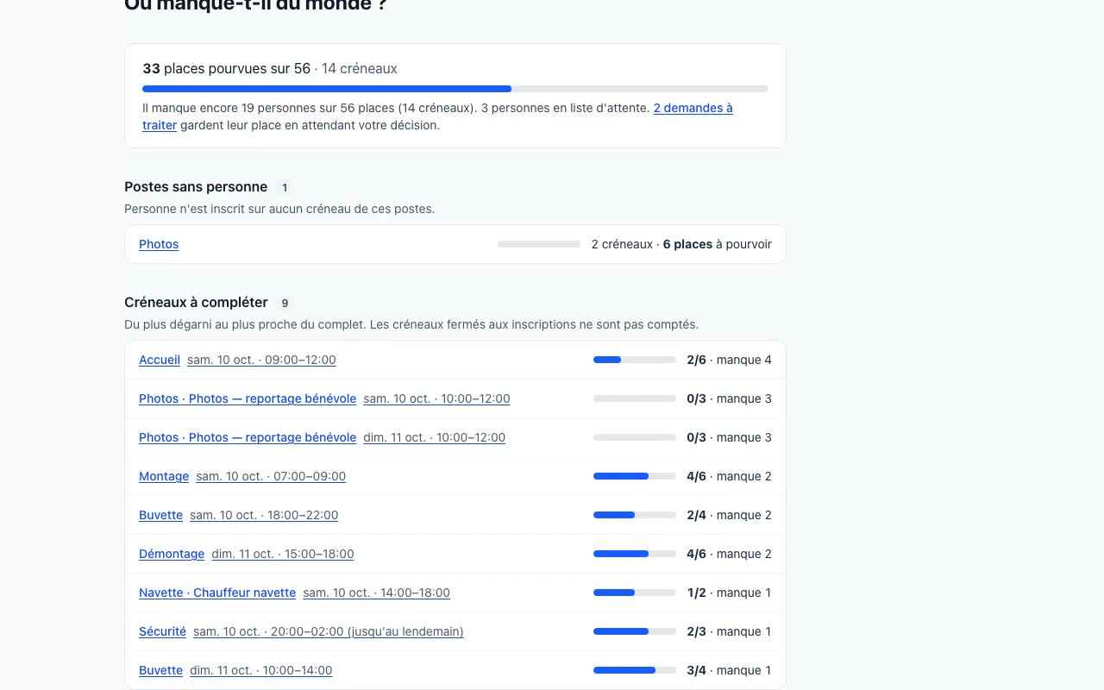Open the Sécurité slot link
Viewport: 1104px width, 690px height.
162,631
